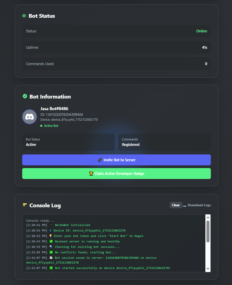This screenshot has width=232, height=285.
Task: Click the Commands Registered info card
Action: coord(164,142)
